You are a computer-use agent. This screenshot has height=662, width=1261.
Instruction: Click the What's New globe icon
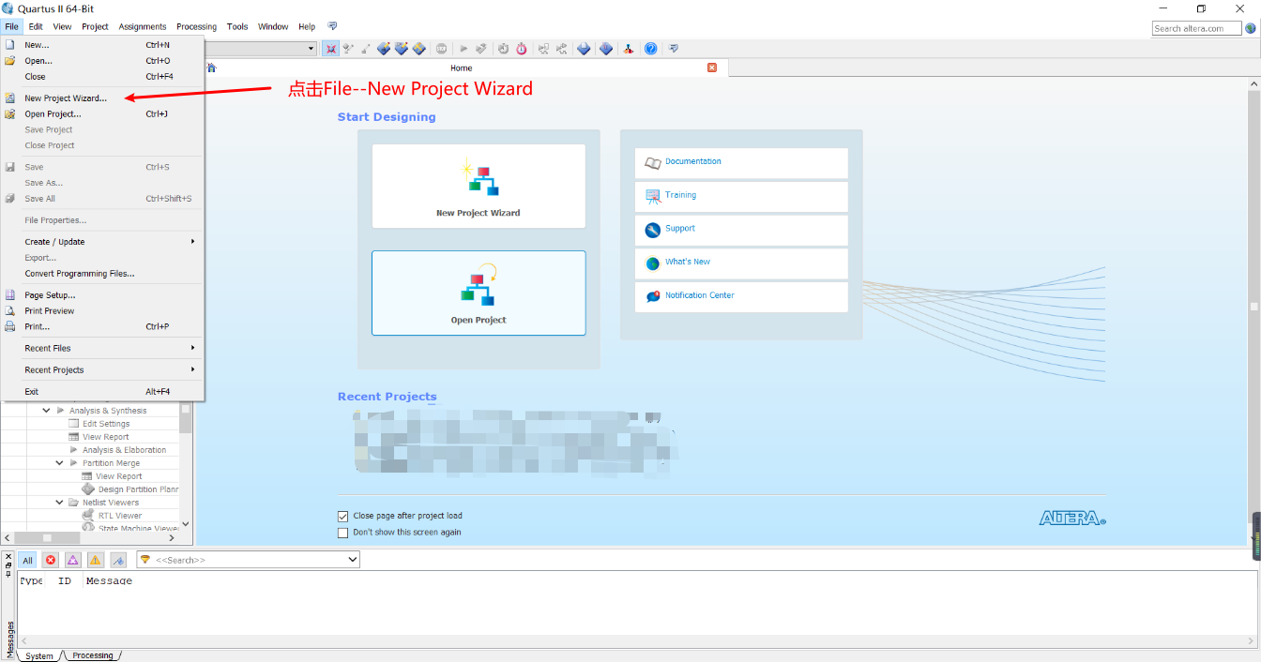[x=653, y=263]
